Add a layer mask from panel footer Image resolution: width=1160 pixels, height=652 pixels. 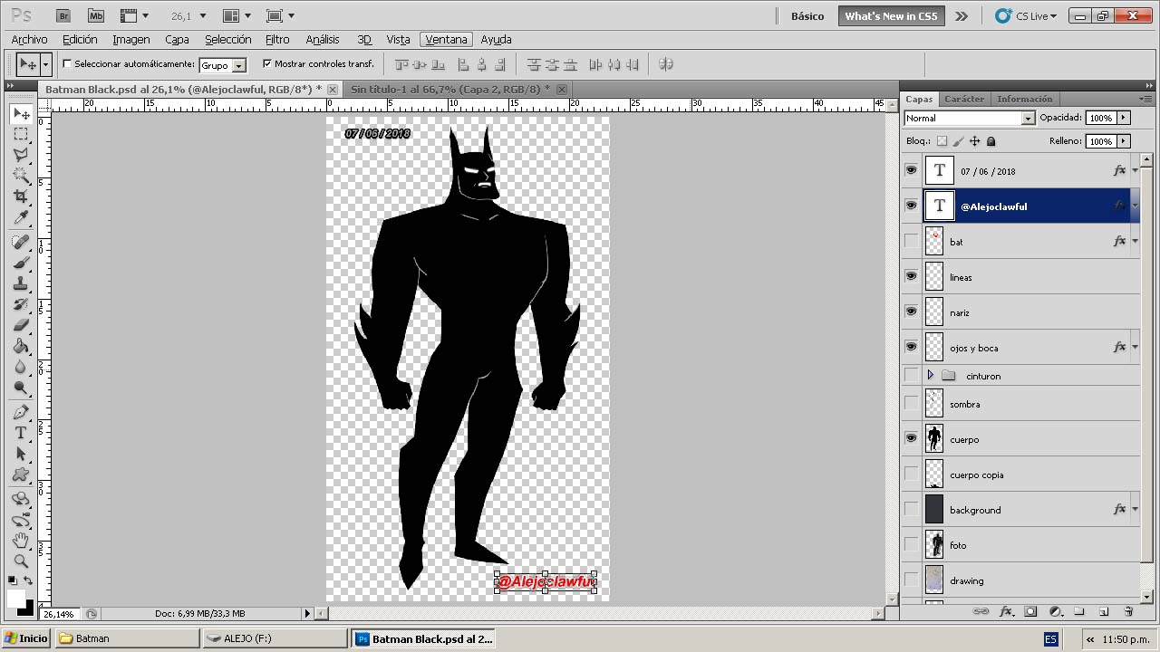coord(1030,612)
